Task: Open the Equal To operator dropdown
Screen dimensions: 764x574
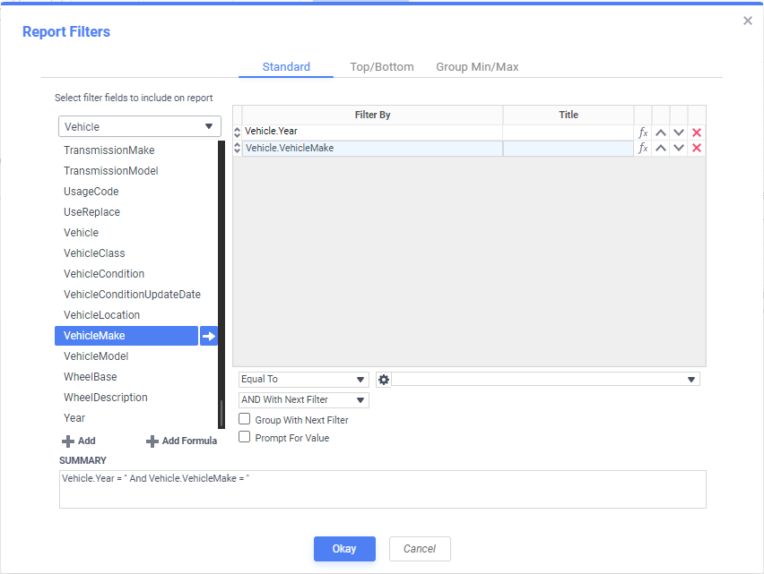Action: [x=304, y=380]
